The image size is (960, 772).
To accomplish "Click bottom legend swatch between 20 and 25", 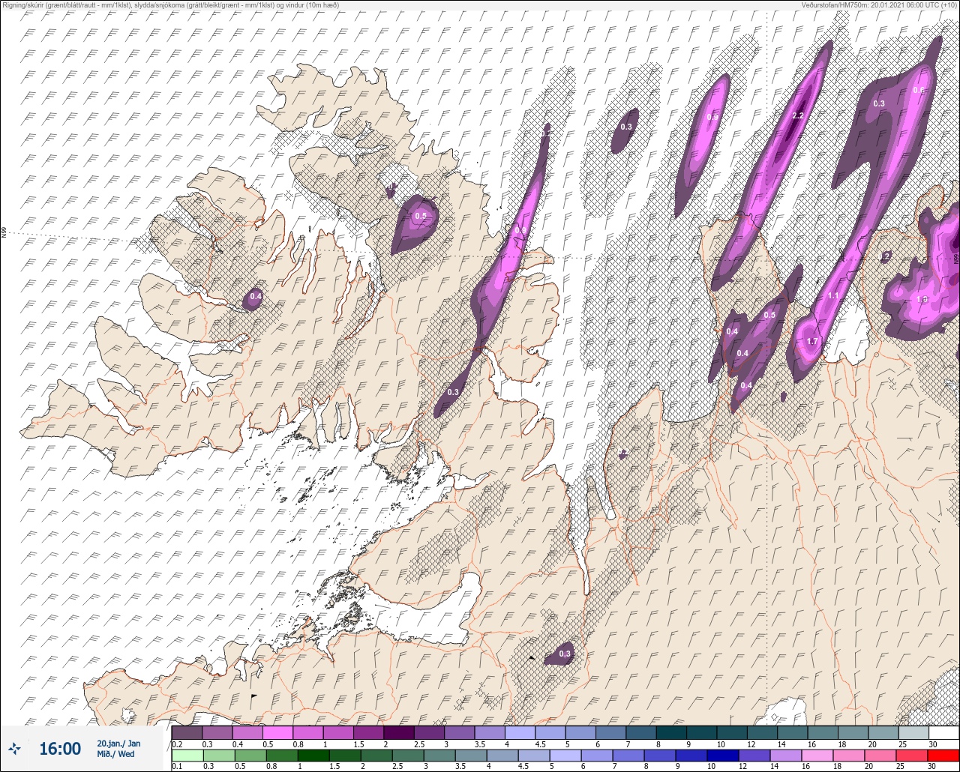I will click(x=880, y=756).
